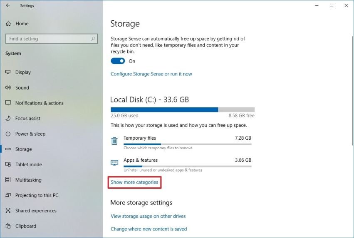Click the Home icon in the sidebar
This screenshot has width=354, height=238.
(8, 24)
